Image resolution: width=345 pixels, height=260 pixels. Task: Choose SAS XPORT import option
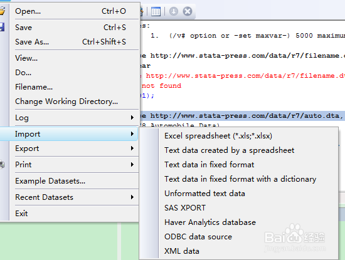239,208
